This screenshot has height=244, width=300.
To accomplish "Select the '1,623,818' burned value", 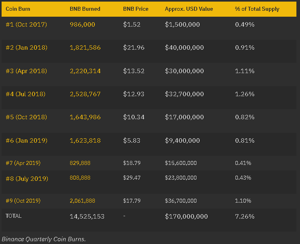I will tap(85, 141).
